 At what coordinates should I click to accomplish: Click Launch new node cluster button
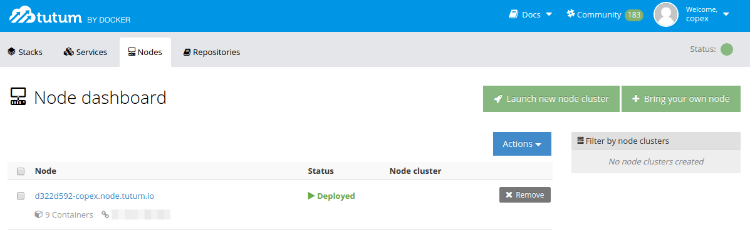(551, 99)
